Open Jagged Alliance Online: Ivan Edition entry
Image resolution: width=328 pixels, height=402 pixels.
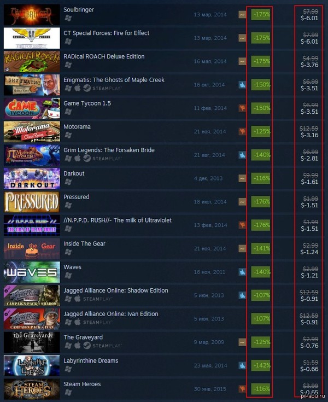click(x=111, y=314)
